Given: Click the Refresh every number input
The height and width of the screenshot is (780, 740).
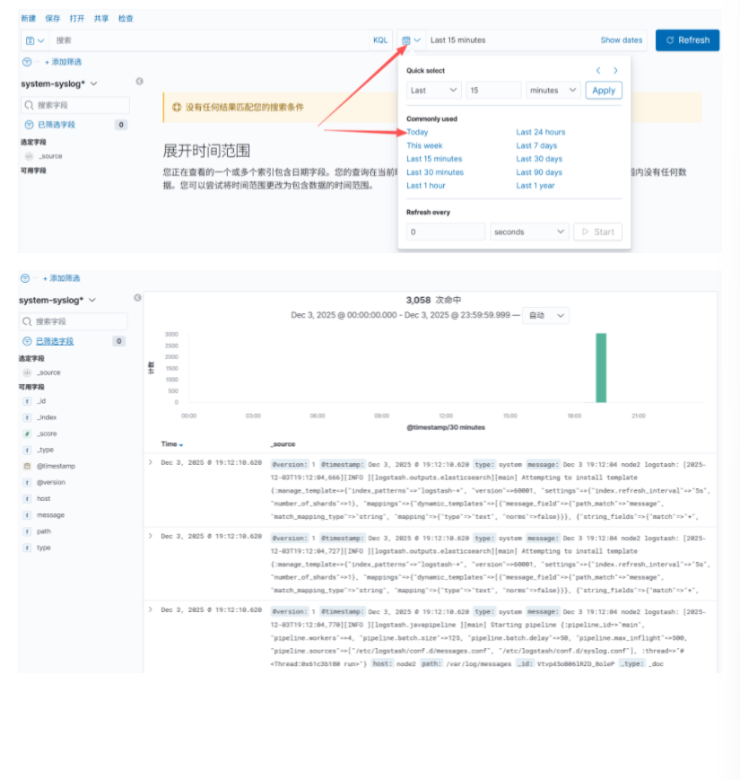Looking at the screenshot, I should 445,232.
